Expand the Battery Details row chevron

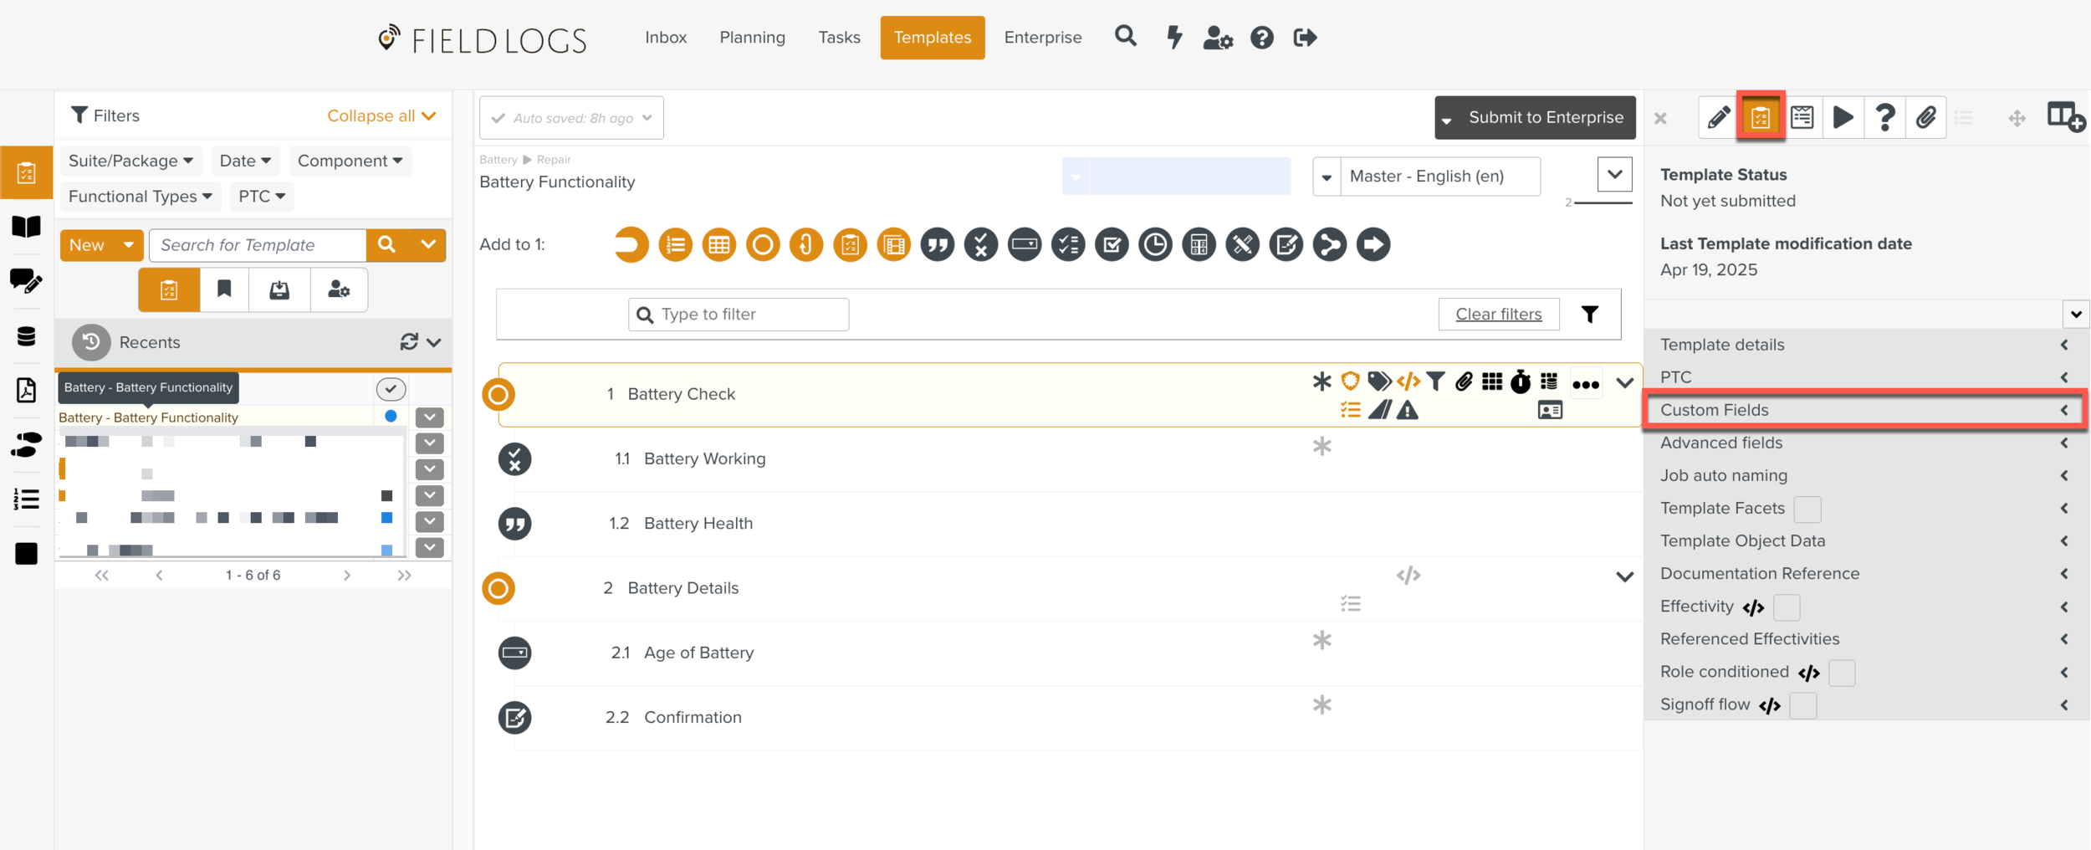(x=1623, y=576)
